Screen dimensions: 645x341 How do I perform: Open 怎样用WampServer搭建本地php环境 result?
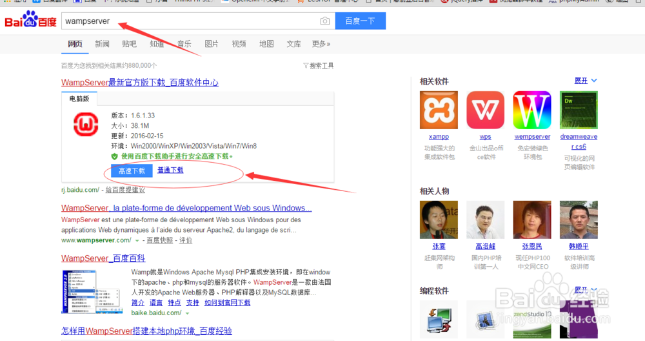tap(146, 331)
